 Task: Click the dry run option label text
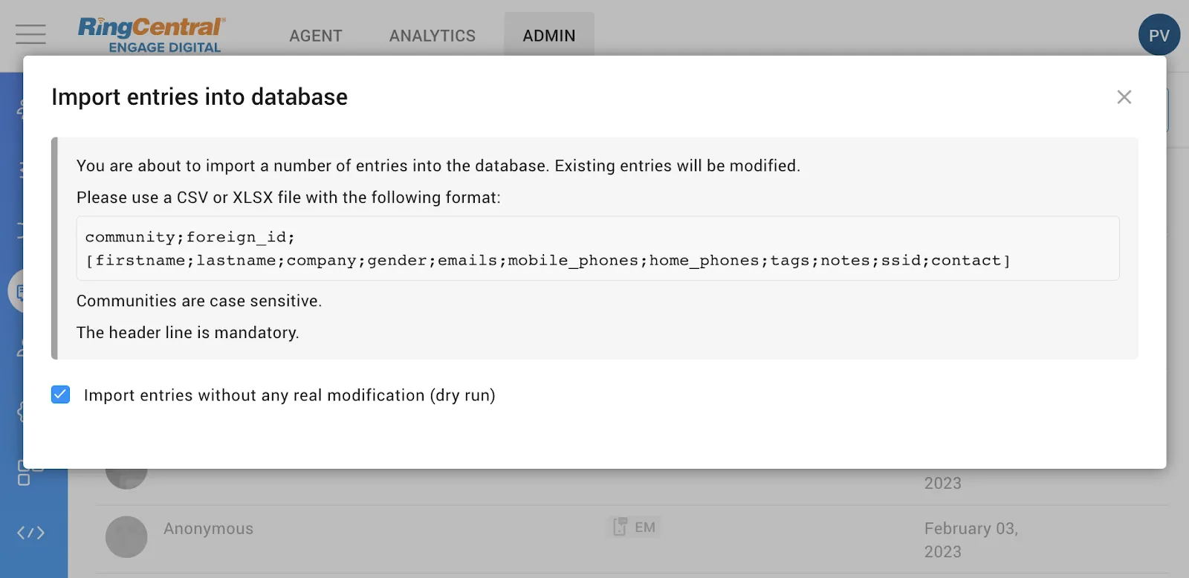click(289, 395)
